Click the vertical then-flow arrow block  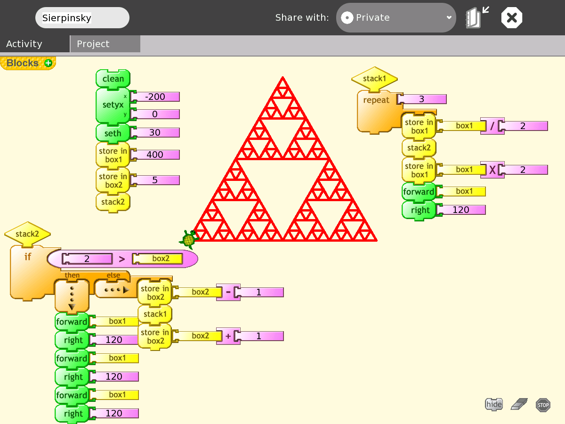click(x=72, y=296)
